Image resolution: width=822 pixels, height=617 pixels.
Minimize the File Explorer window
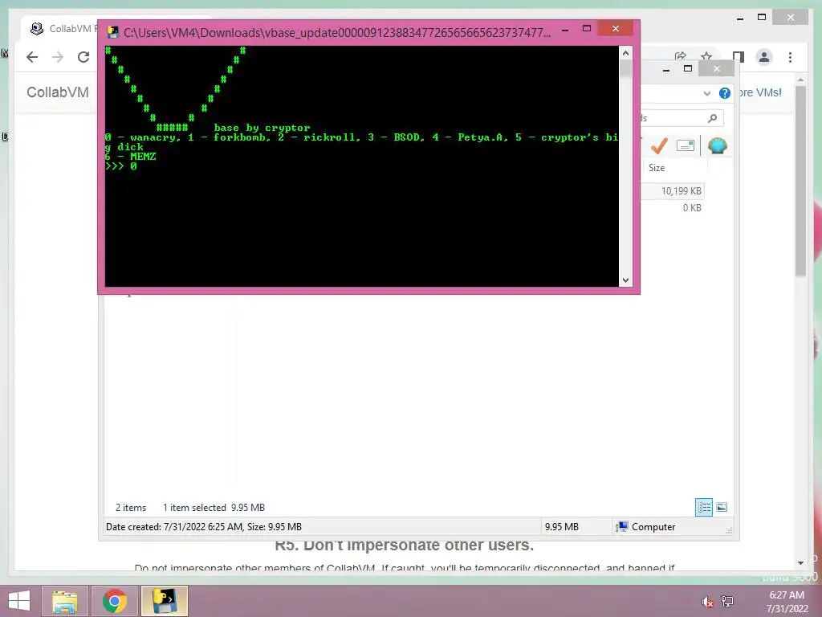[665, 69]
